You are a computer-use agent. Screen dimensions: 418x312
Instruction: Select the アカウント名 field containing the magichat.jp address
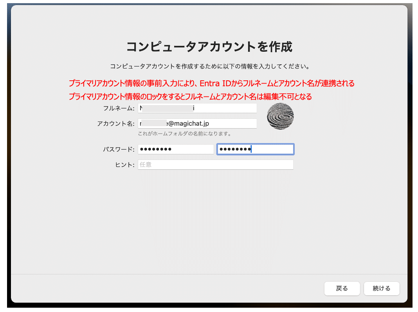(x=198, y=123)
